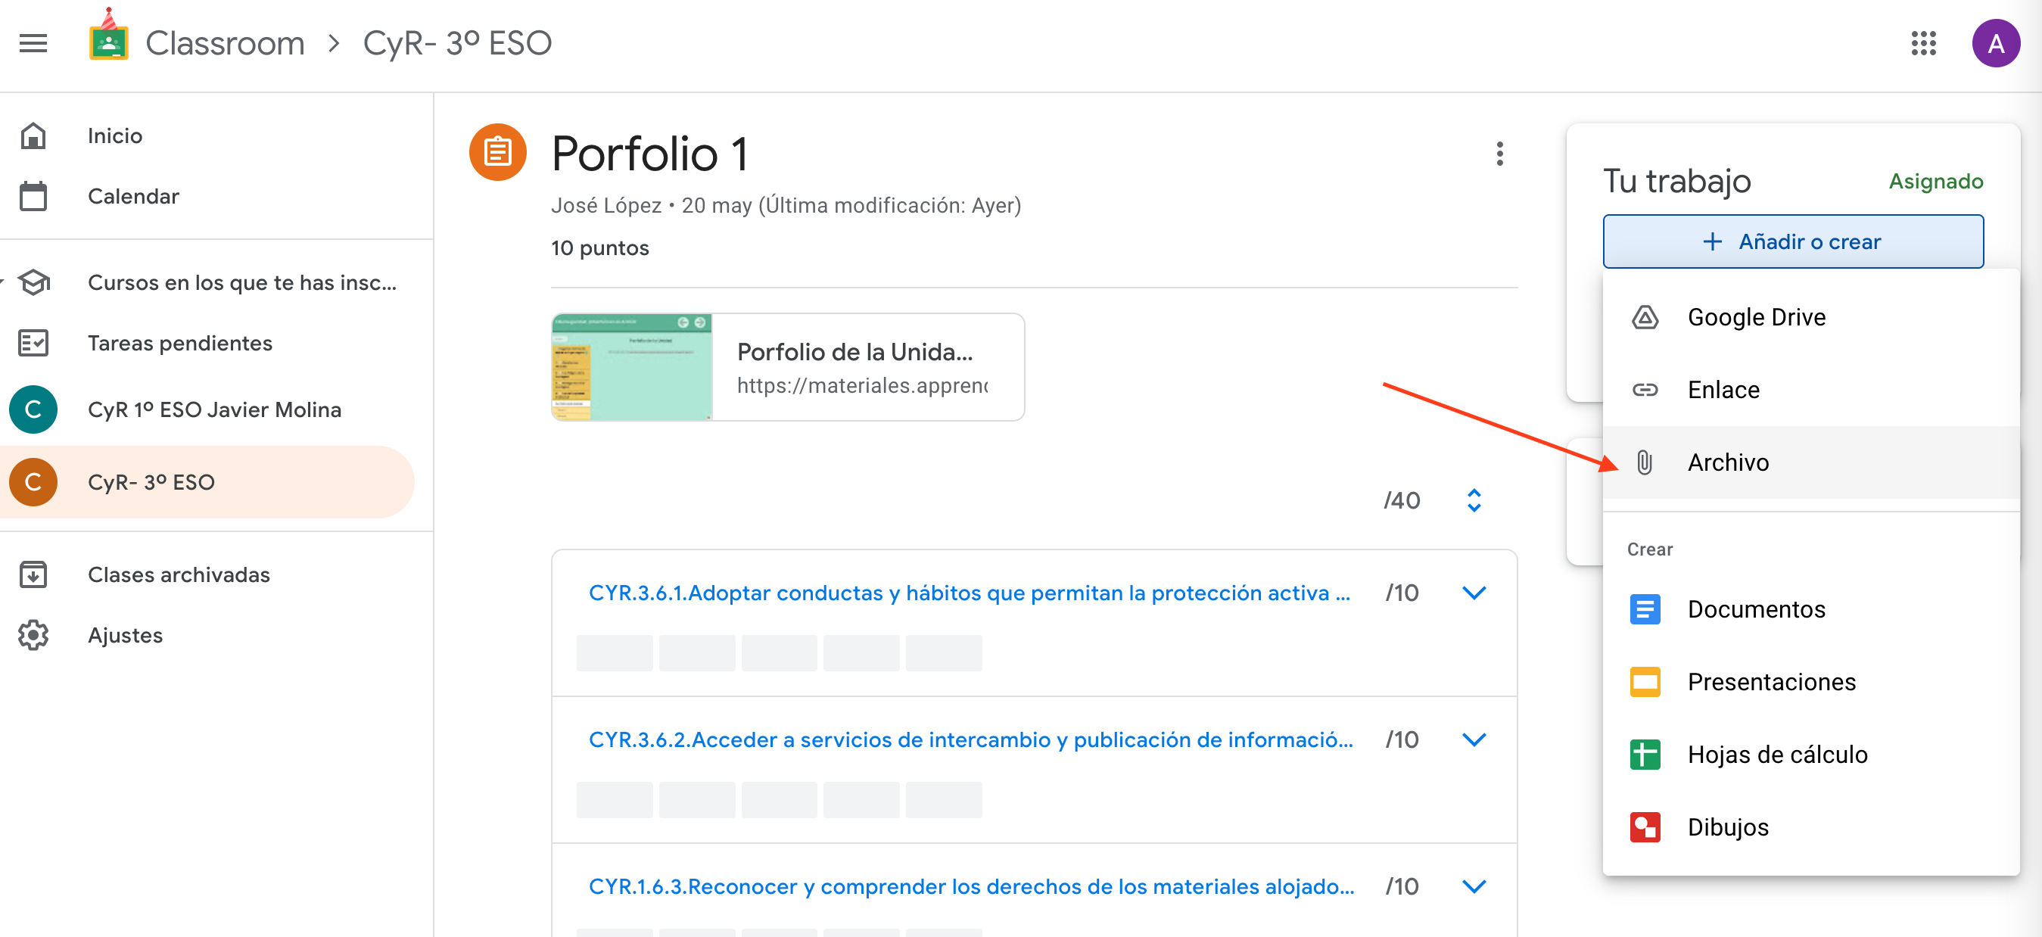Choose Enlace to add a link
This screenshot has height=937, width=2042.
click(1723, 389)
